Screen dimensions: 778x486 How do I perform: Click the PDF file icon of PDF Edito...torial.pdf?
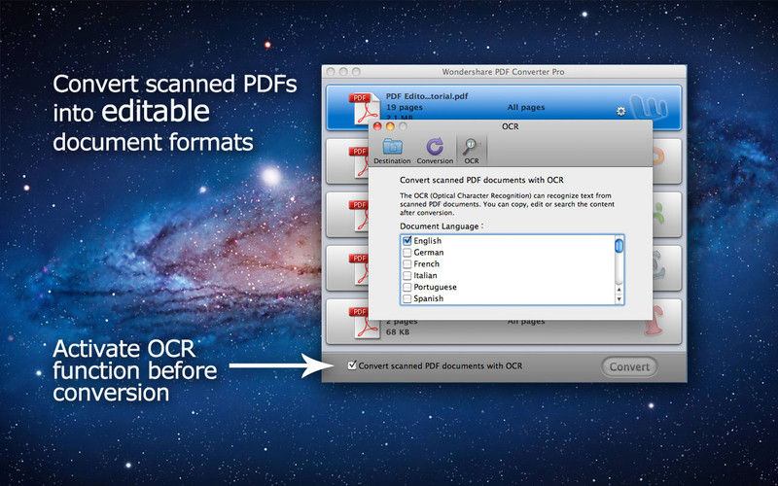pos(363,107)
